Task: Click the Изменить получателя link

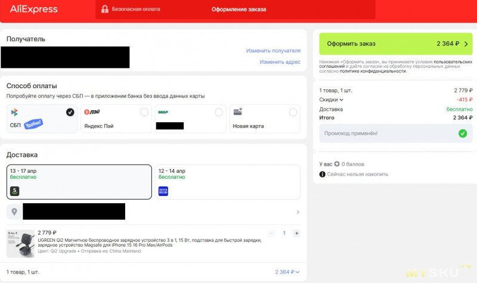Action: click(273, 51)
